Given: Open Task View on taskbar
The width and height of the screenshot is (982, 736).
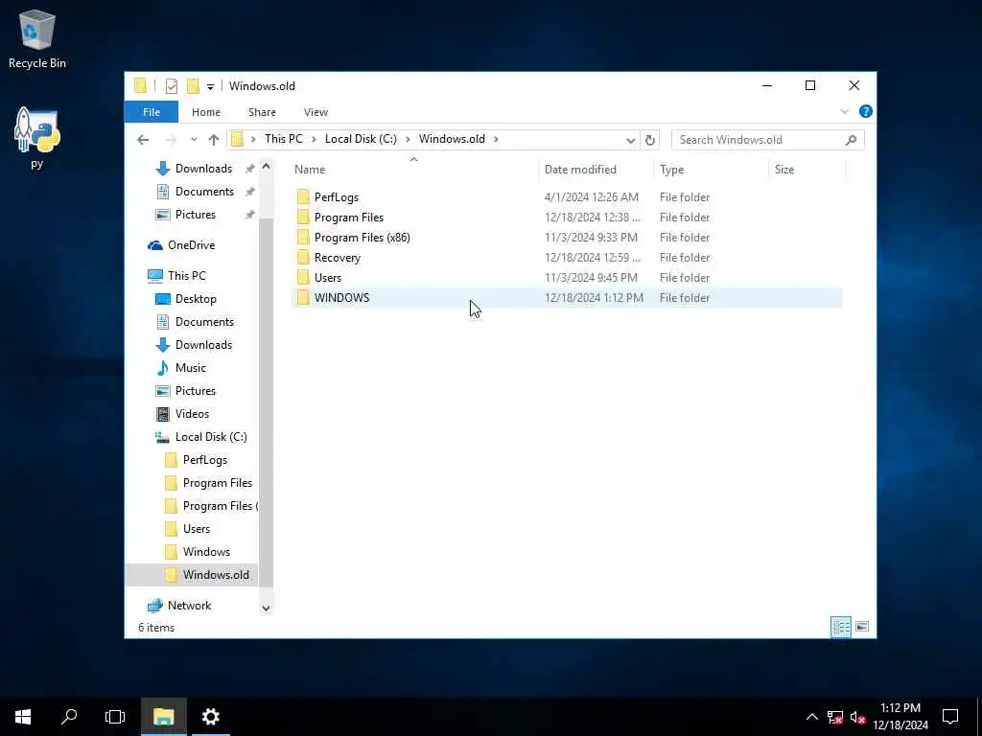Looking at the screenshot, I should pyautogui.click(x=115, y=717).
